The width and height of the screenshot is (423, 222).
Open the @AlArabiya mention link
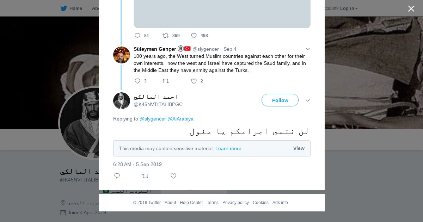click(x=180, y=119)
